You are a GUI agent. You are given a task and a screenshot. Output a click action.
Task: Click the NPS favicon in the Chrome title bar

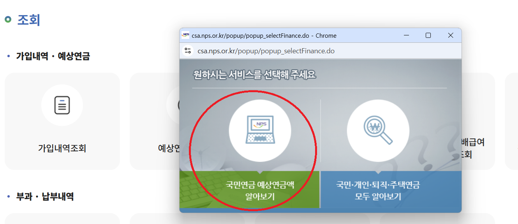point(186,35)
